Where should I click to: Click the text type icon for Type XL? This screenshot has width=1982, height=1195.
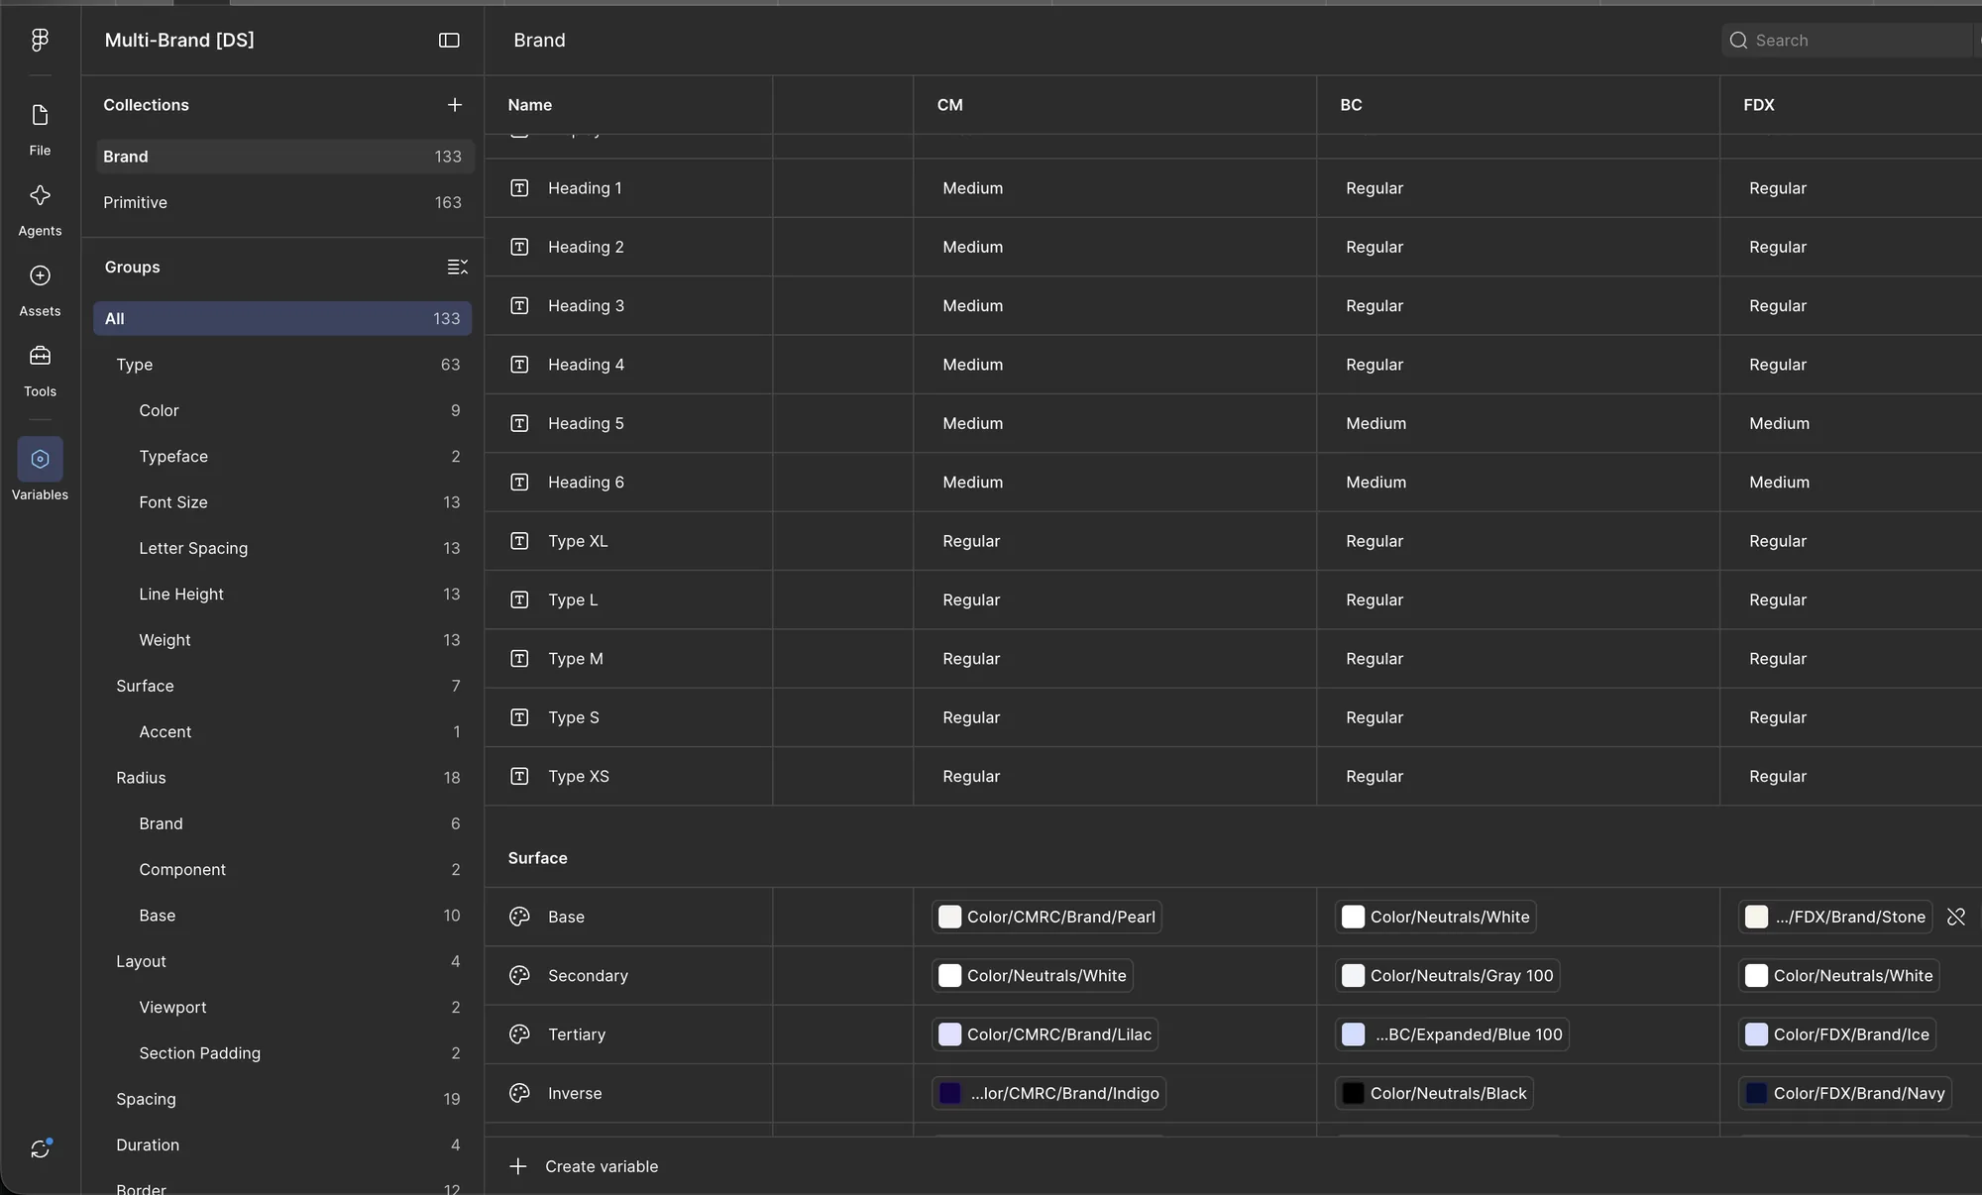pos(519,541)
